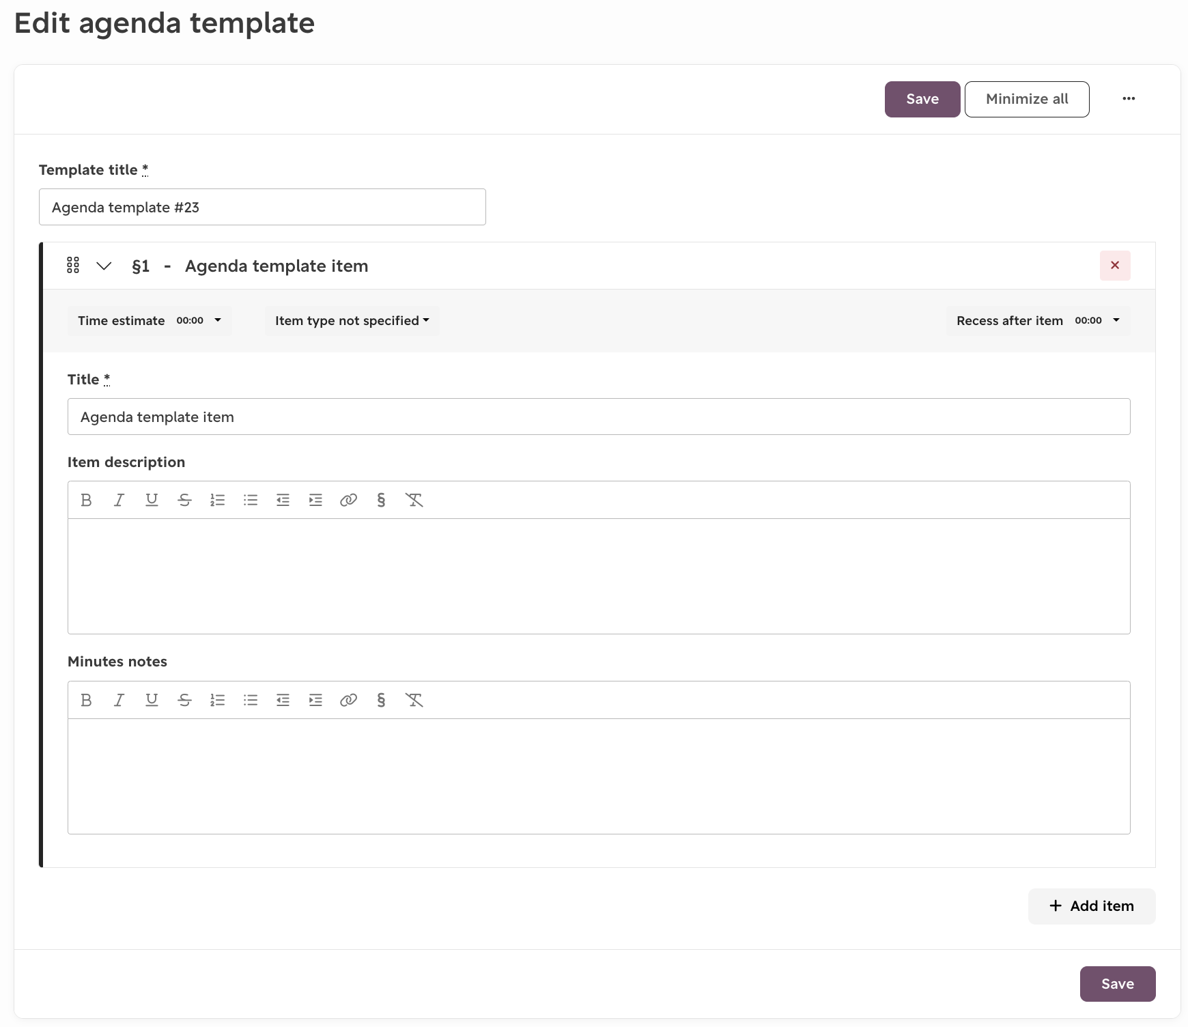Focus the Template title input field
Viewport: 1188px width, 1027px height.
(x=262, y=207)
